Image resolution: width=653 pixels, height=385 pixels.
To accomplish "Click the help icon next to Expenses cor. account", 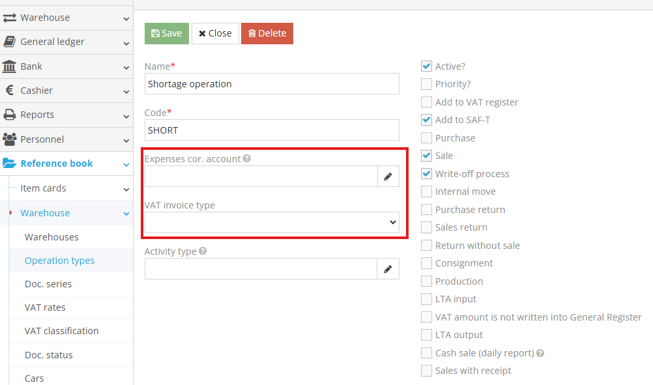I will (247, 159).
